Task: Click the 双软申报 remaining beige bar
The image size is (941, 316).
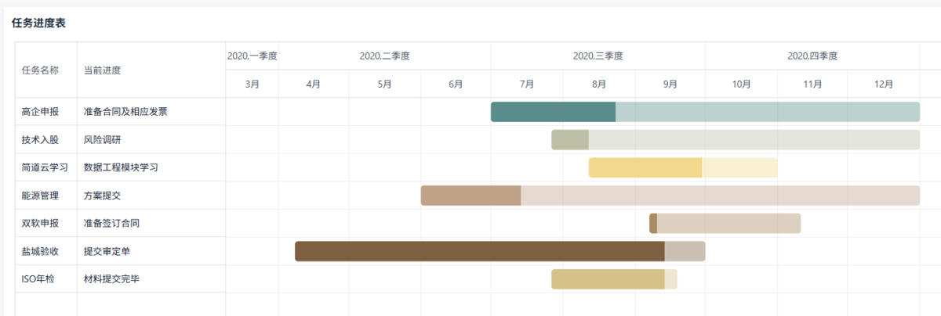Action: coord(728,223)
